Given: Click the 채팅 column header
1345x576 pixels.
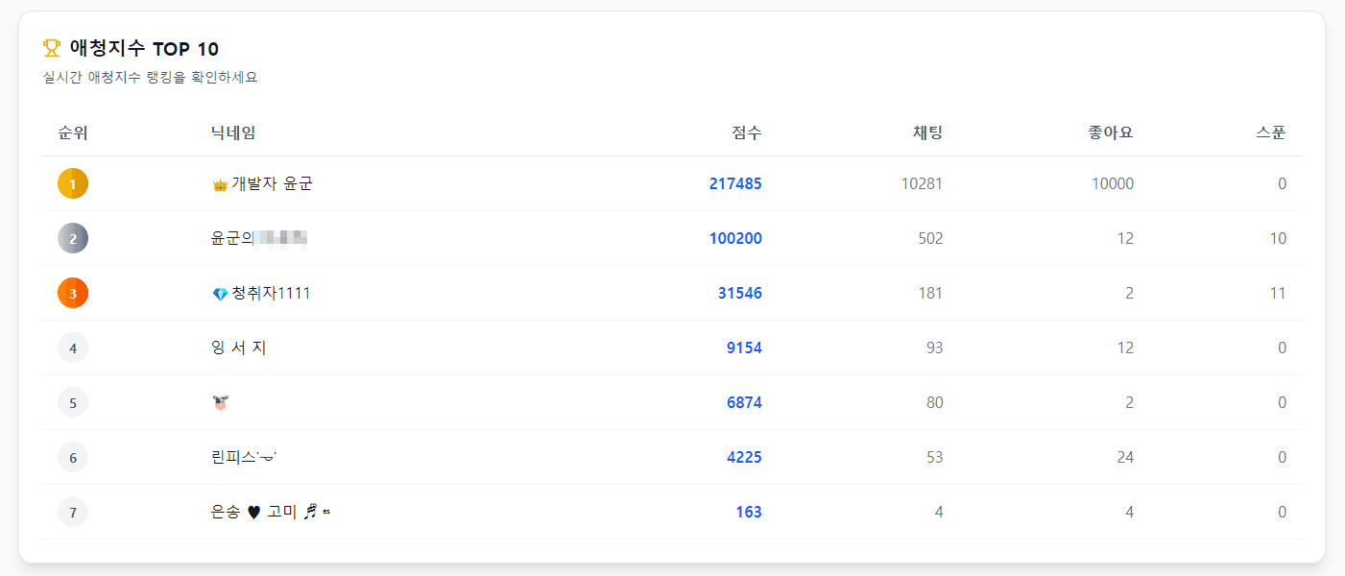Looking at the screenshot, I should click(x=927, y=133).
